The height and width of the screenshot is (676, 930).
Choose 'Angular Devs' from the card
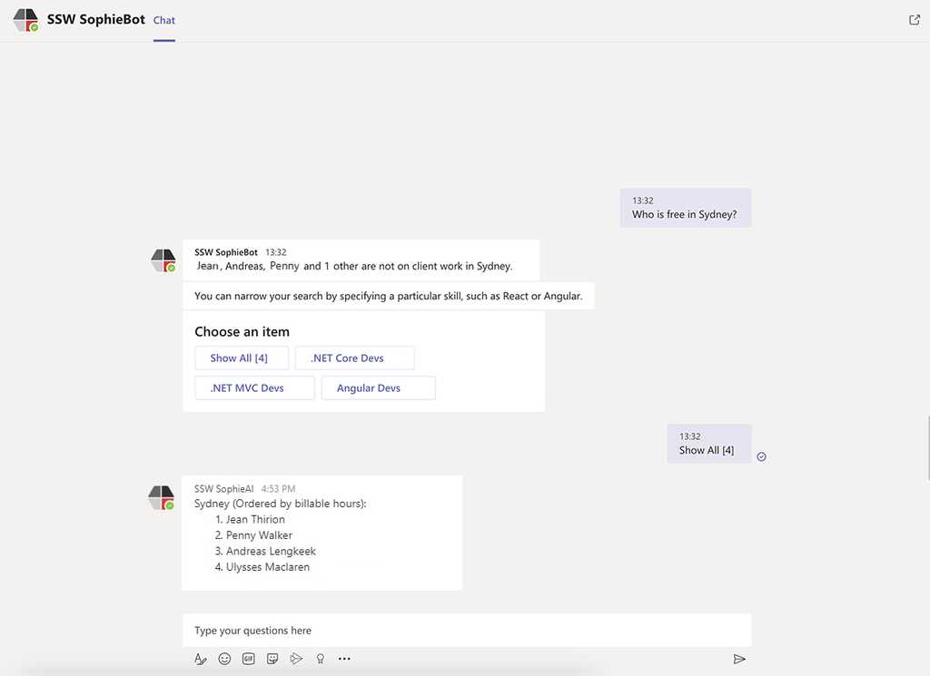pos(378,387)
